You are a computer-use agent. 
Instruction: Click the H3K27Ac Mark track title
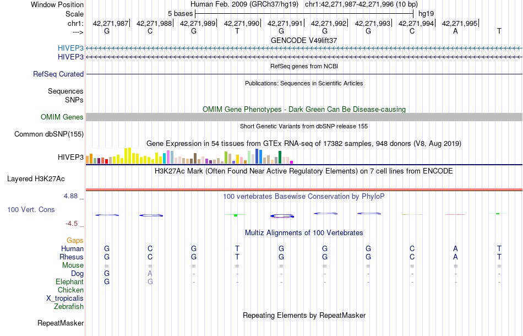pyautogui.click(x=304, y=171)
